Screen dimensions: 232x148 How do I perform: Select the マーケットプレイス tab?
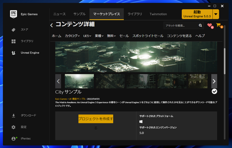click(x=107, y=14)
